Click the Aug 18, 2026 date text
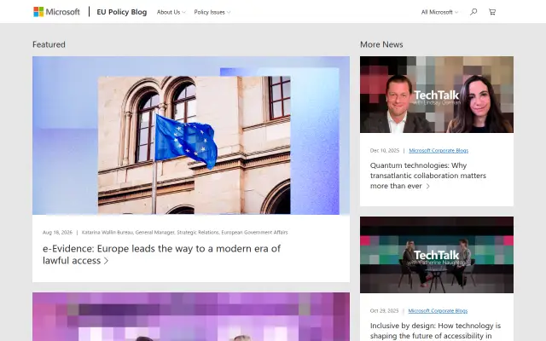The width and height of the screenshot is (546, 341). coord(57,233)
